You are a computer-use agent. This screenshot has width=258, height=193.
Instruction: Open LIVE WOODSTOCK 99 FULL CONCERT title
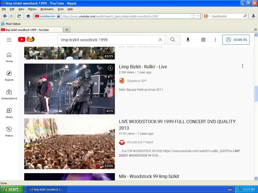tap(177, 125)
